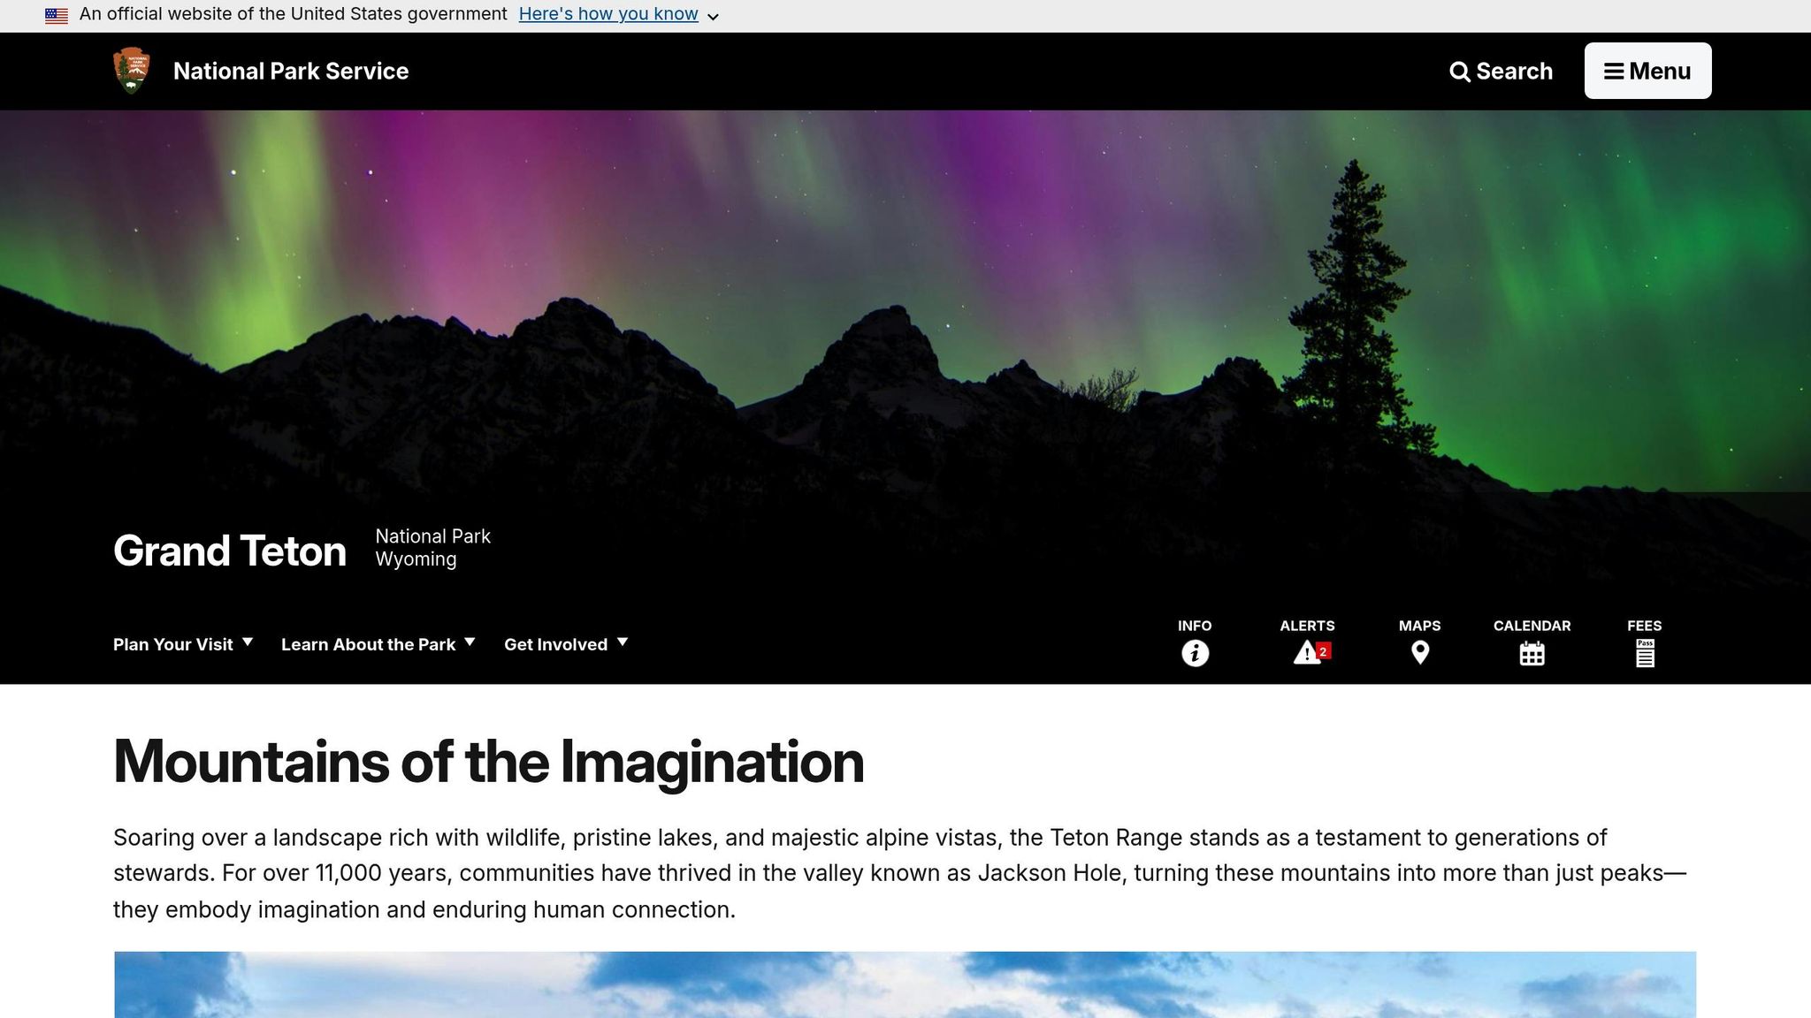
Task: Click the red alerts count badge
Action: [x=1323, y=651]
